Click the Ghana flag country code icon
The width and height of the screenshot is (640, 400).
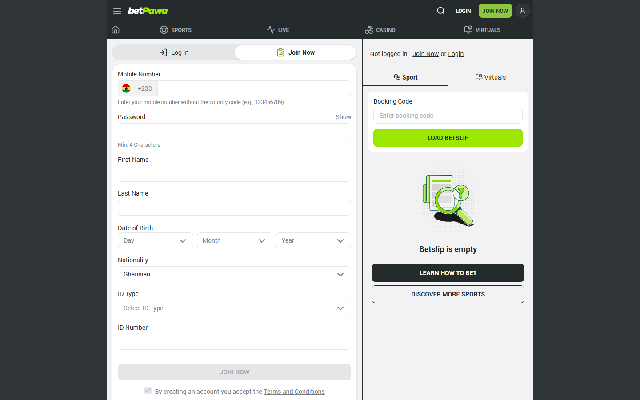(126, 88)
